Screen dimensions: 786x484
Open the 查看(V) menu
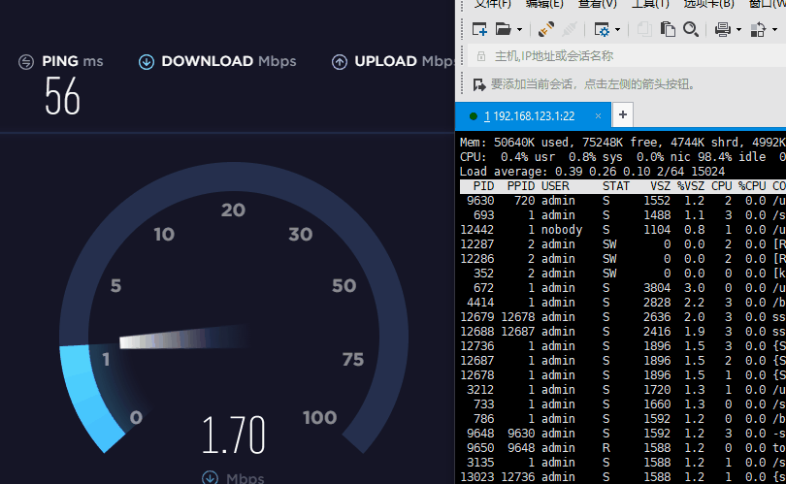(597, 4)
